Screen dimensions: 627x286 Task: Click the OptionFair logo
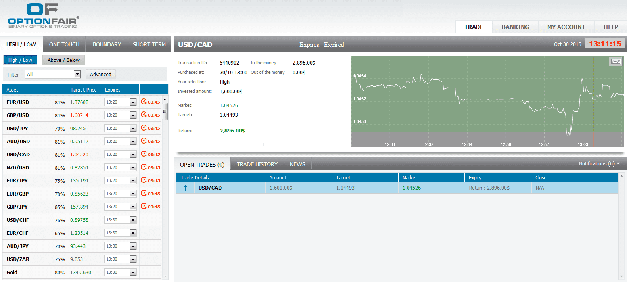pyautogui.click(x=43, y=16)
